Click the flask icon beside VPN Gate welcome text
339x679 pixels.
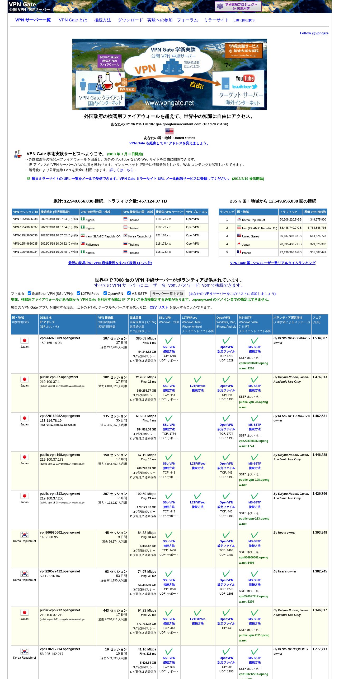coord(18,154)
